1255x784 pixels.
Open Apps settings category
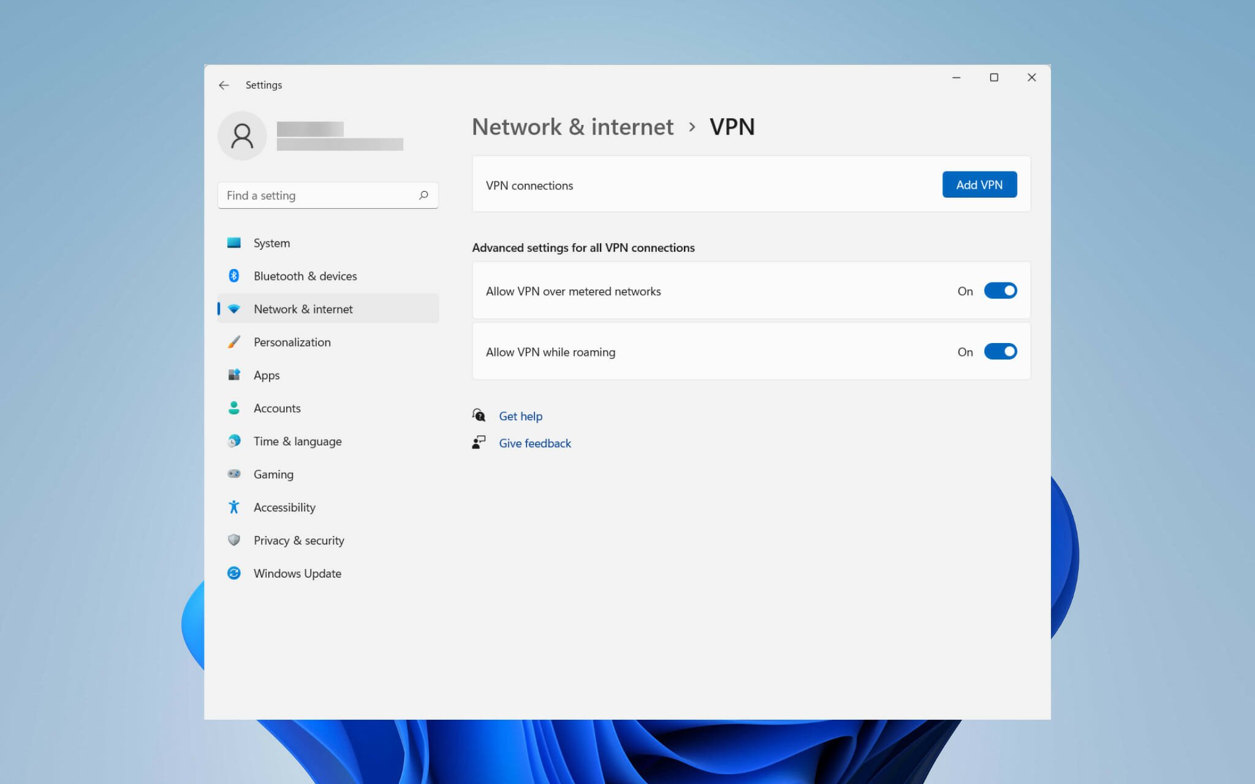pos(328,375)
